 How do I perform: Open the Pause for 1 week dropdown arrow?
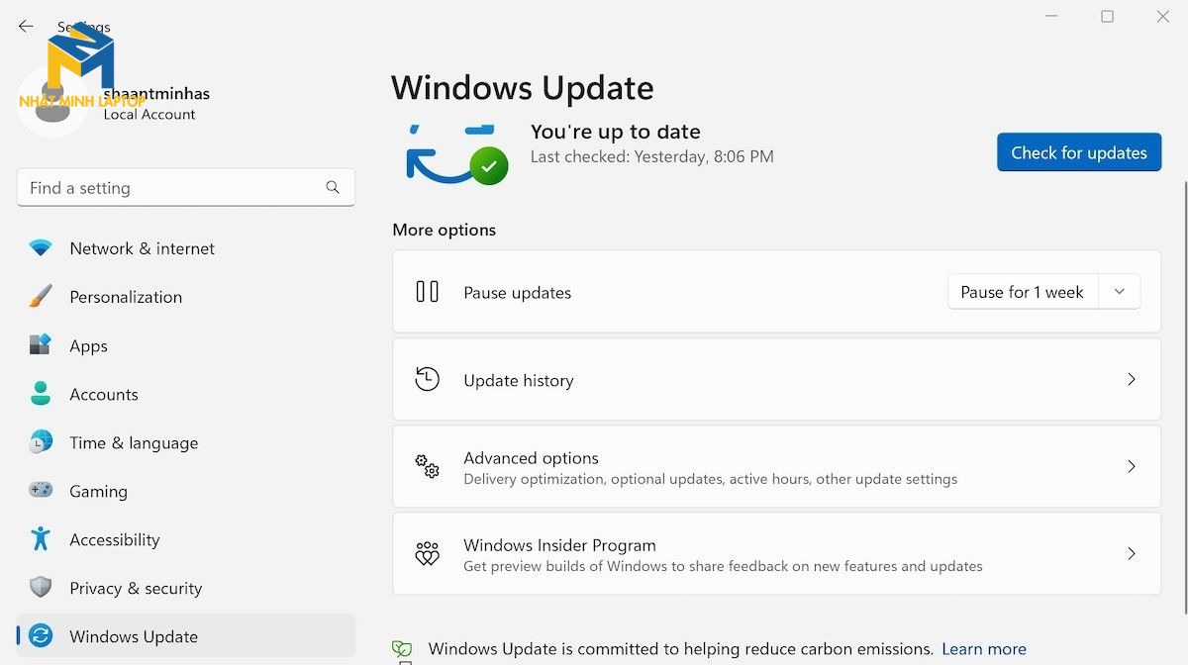pos(1120,292)
